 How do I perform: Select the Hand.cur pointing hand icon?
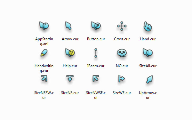(x=148, y=26)
